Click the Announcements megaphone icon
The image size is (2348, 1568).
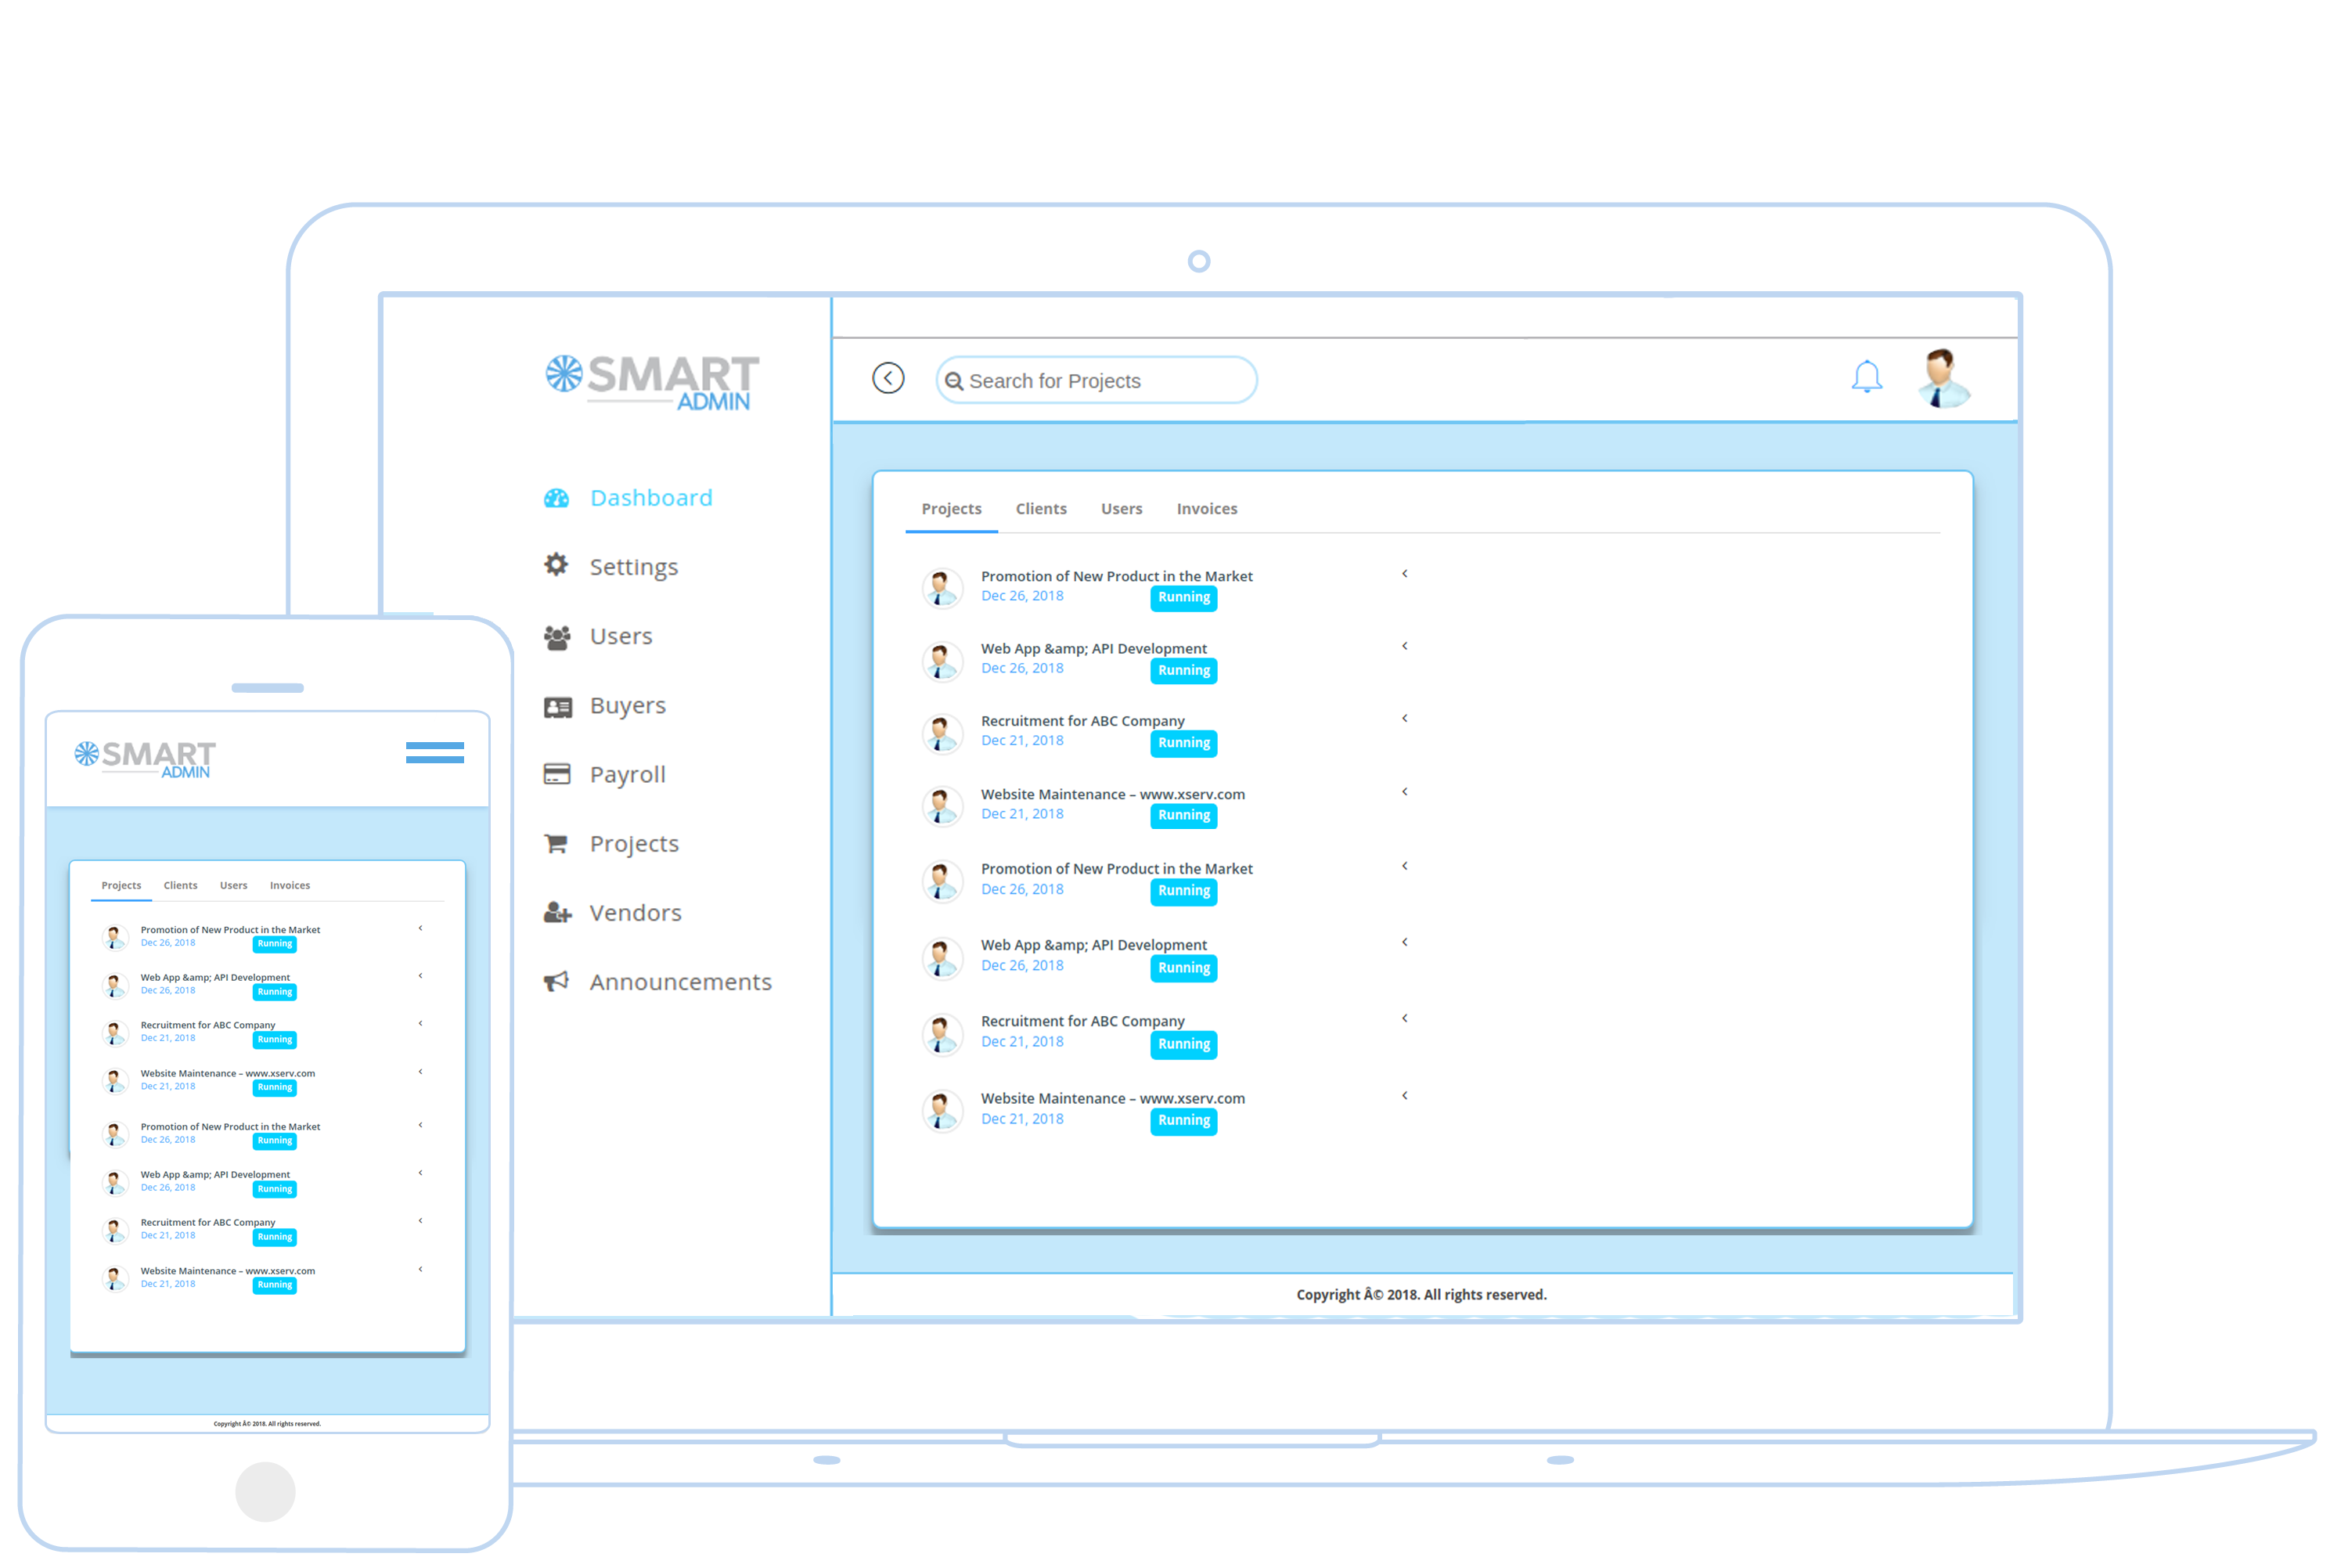(x=558, y=981)
